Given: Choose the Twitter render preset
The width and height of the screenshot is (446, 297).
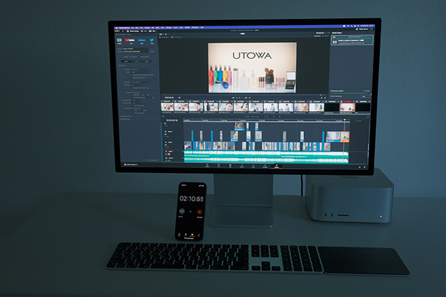Looking at the screenshot, I should tap(151, 40).
